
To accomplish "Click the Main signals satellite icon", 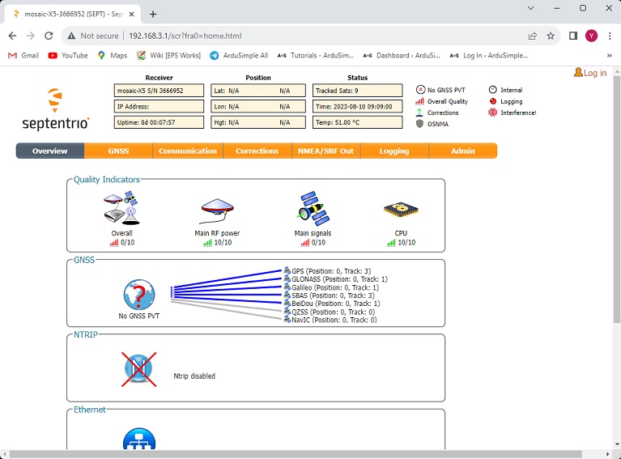I will tap(313, 209).
